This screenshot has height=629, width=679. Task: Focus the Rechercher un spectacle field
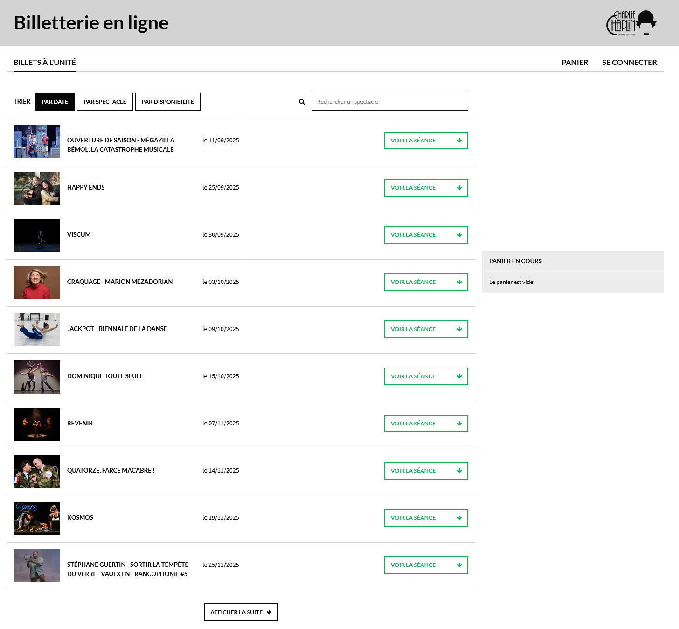[x=389, y=102]
